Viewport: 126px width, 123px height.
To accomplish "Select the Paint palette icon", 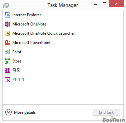I will pyautogui.click(x=8, y=52).
